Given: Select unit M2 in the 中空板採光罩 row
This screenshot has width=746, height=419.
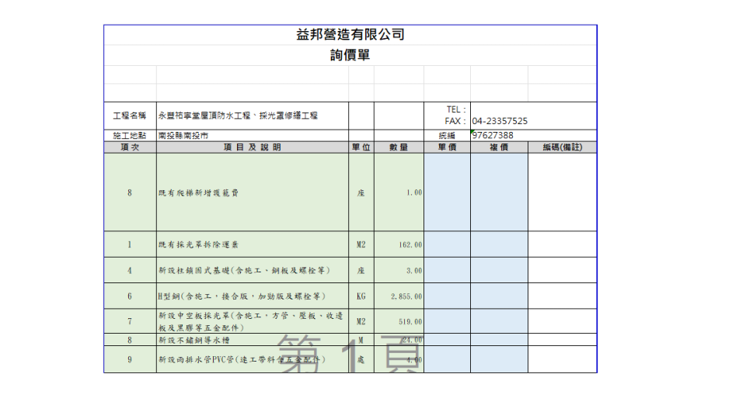Looking at the screenshot, I should pos(361,321).
